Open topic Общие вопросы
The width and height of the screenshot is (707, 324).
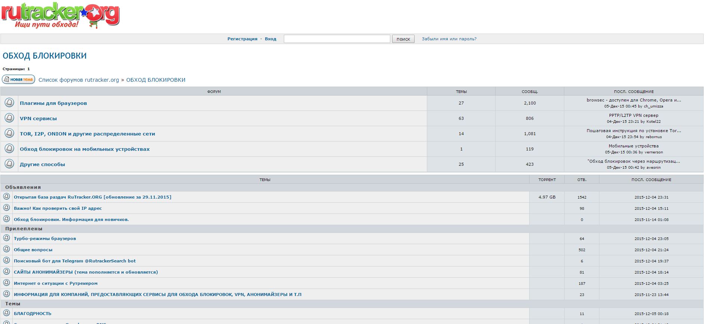(x=33, y=250)
